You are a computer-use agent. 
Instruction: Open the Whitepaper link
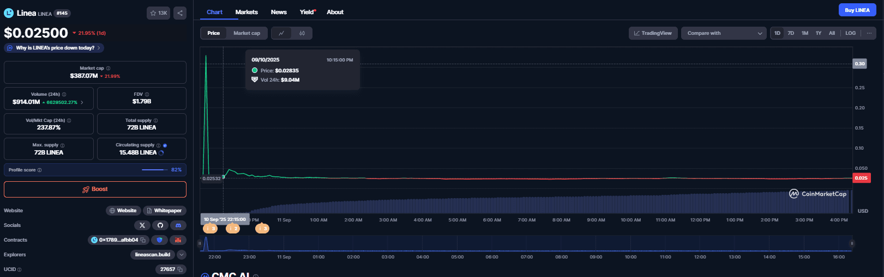click(164, 211)
